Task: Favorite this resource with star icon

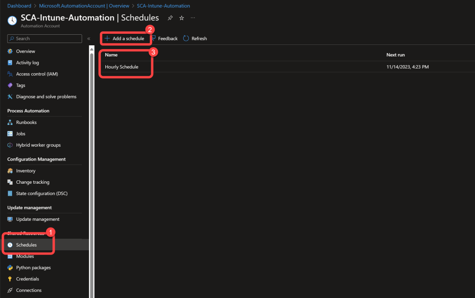Action: (181, 18)
